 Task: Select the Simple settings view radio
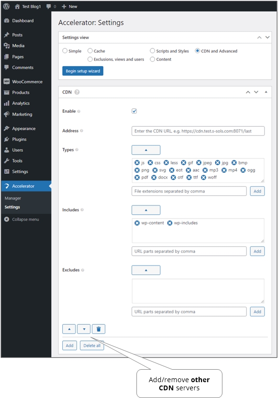[x=65, y=51]
